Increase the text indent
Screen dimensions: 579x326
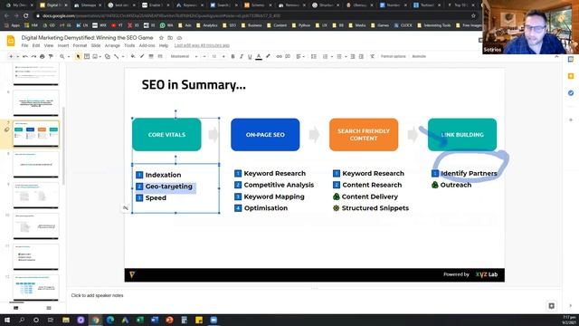(361, 56)
